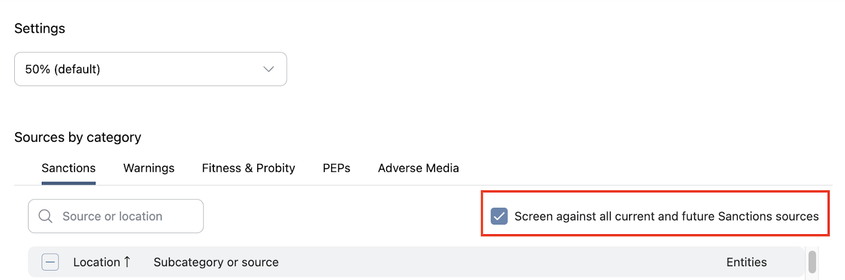
Task: Click the Settings heading
Action: point(40,28)
